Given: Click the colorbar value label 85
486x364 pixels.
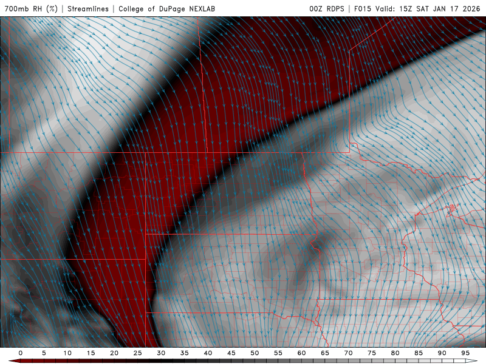Looking at the screenshot, I should 419,353.
